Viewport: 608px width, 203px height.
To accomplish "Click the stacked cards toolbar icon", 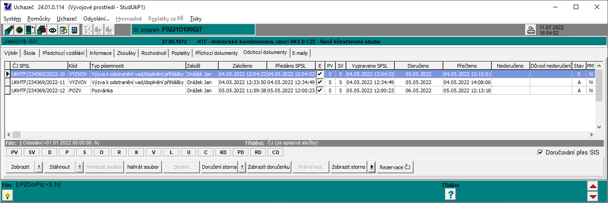I will pos(41,30).
